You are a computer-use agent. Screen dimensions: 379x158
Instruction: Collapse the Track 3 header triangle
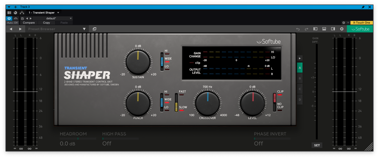[x=9, y=7]
